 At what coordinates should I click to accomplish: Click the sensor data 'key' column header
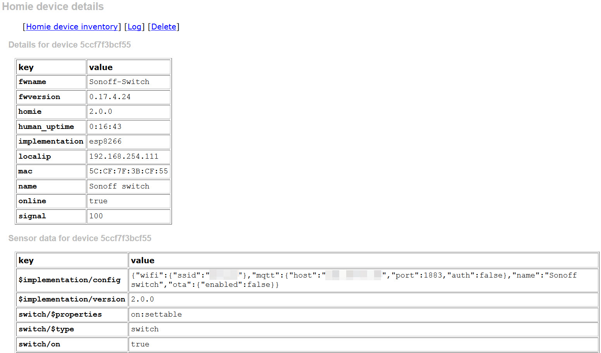(x=72, y=260)
